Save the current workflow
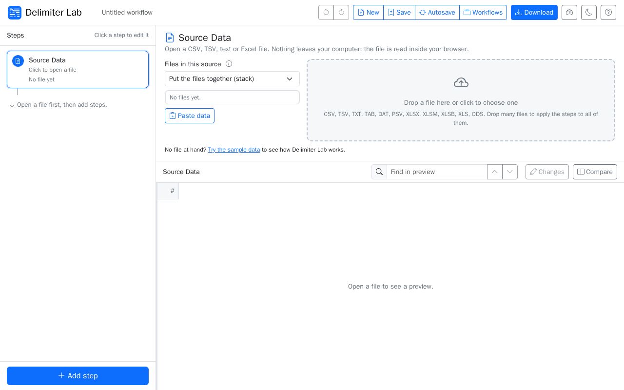Image resolution: width=624 pixels, height=390 pixels. tap(399, 13)
